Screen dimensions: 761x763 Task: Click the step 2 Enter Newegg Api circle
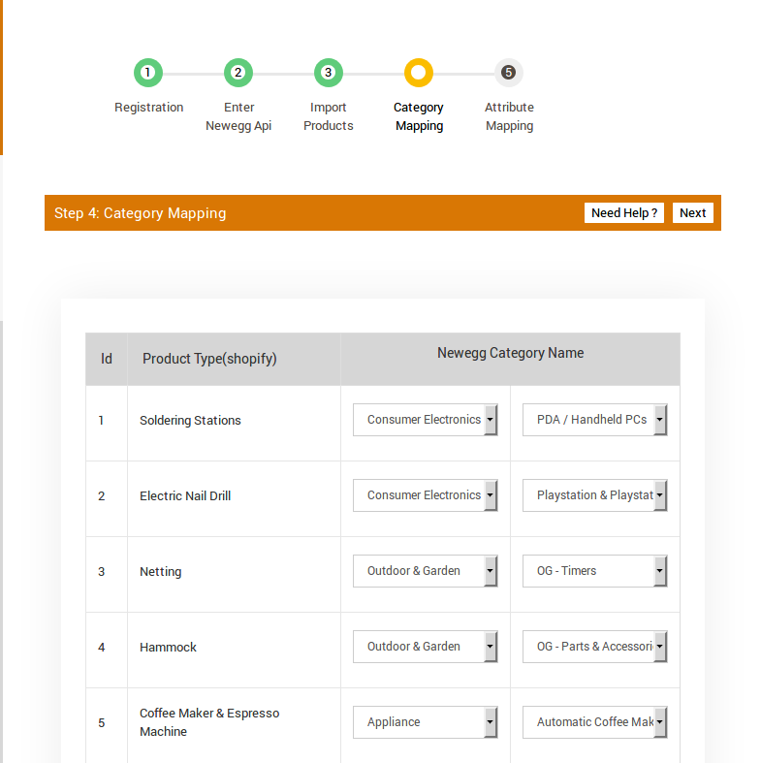[238, 73]
